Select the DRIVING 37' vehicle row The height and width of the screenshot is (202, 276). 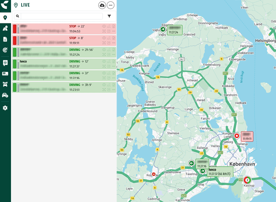pyautogui.click(x=64, y=75)
